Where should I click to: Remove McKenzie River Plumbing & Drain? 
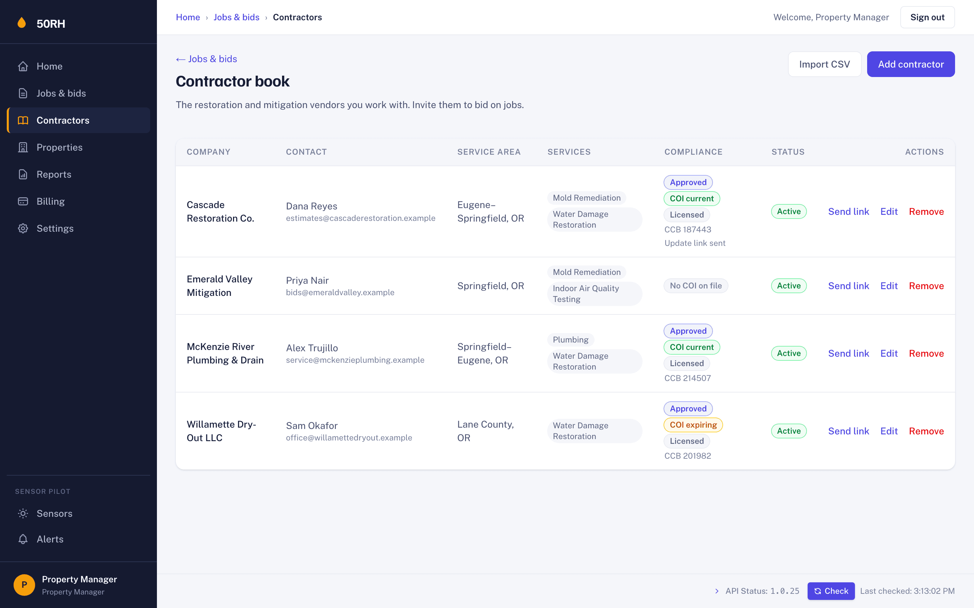pyautogui.click(x=926, y=353)
